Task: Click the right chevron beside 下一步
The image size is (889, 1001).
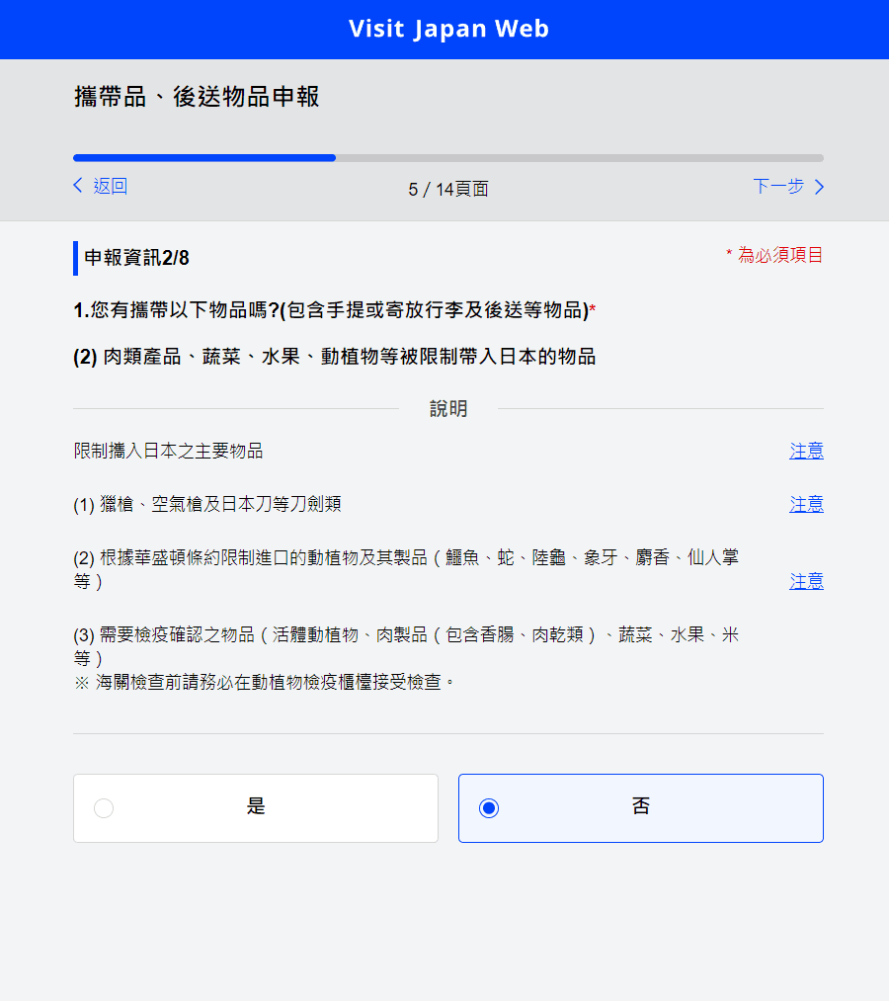Action: (819, 187)
